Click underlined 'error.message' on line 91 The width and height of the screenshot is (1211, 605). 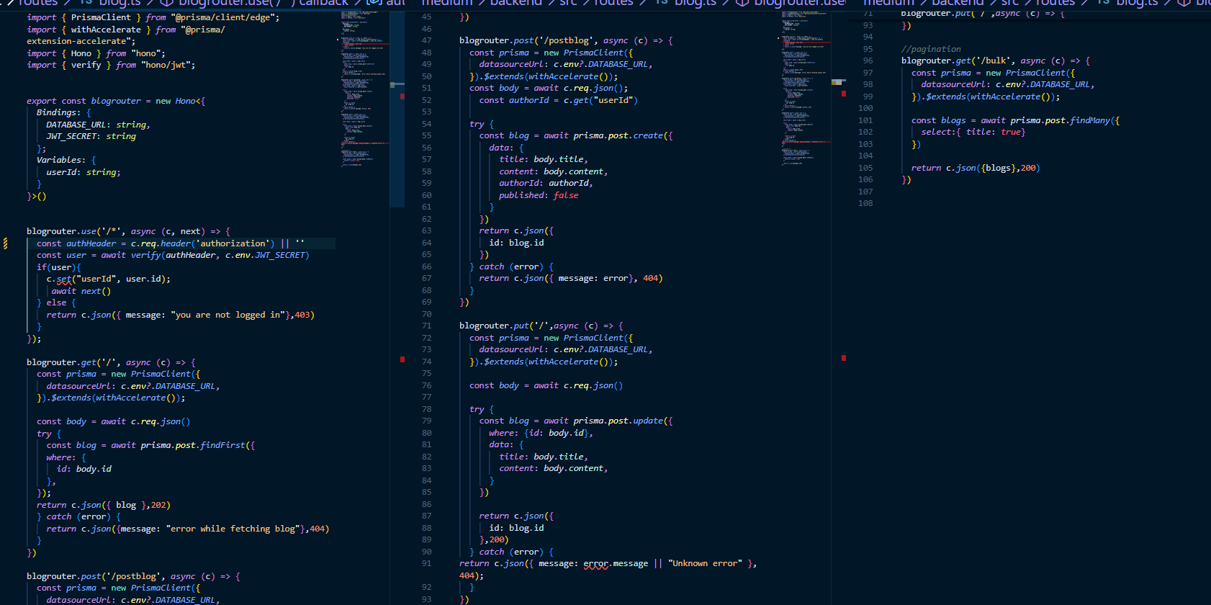616,563
